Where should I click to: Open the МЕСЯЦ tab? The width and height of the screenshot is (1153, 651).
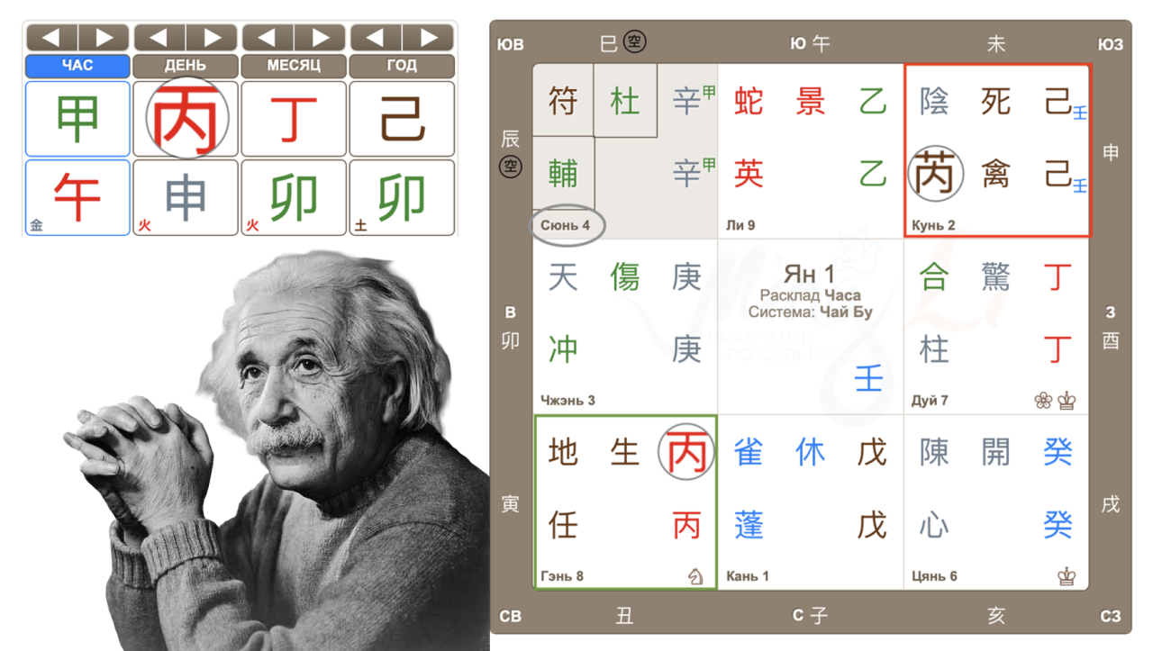click(x=294, y=66)
